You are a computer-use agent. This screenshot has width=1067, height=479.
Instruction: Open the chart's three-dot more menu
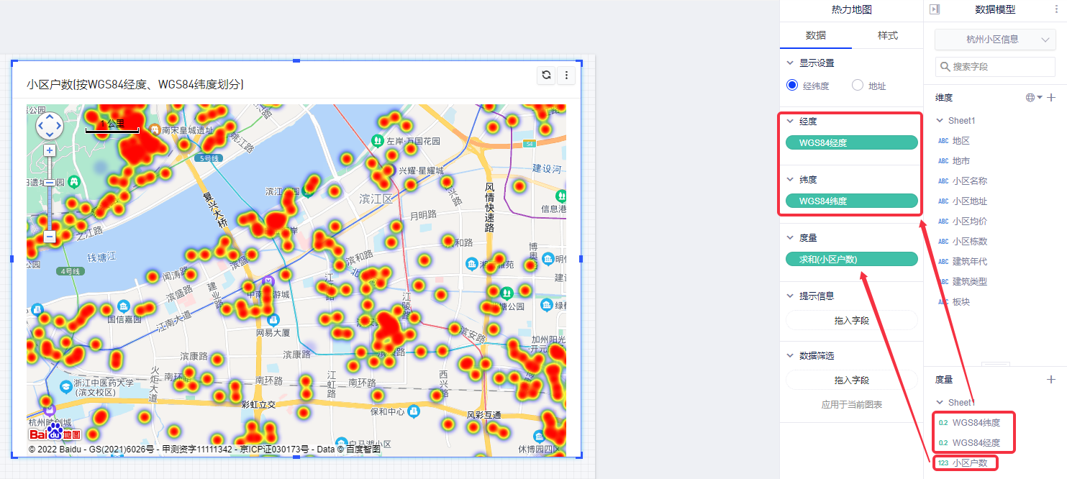(566, 75)
